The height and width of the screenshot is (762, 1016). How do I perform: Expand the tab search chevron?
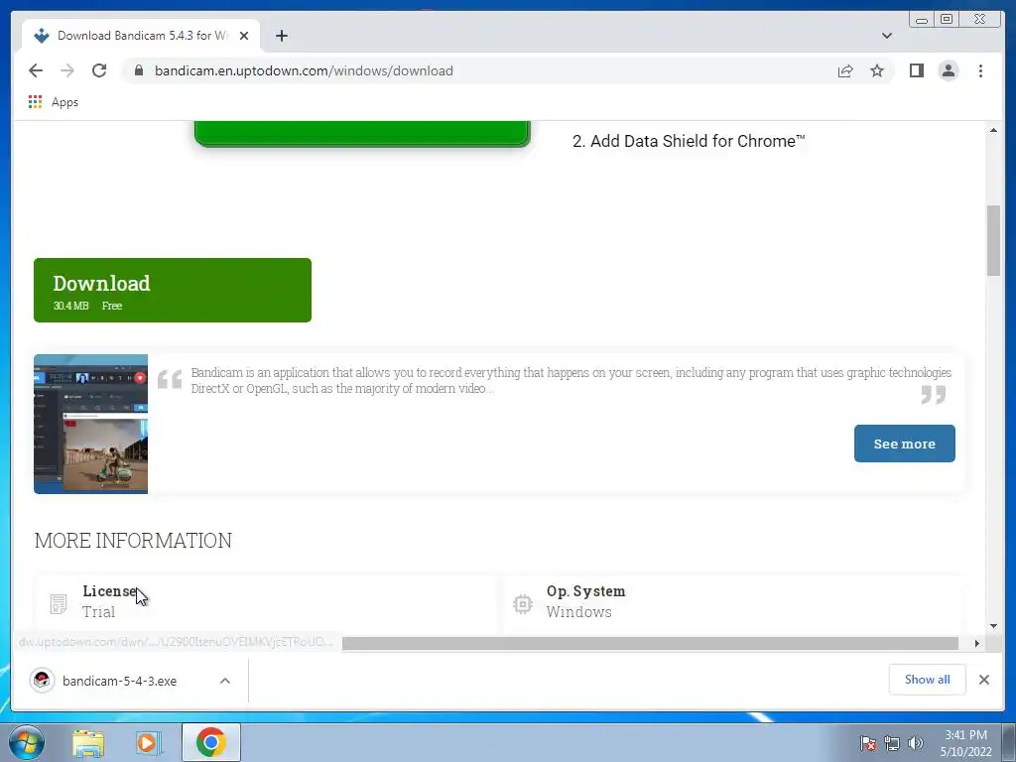pos(886,36)
